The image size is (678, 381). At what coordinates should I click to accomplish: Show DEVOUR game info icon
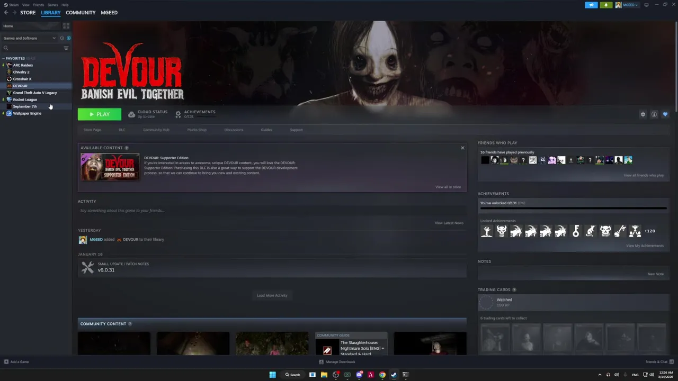click(x=654, y=114)
